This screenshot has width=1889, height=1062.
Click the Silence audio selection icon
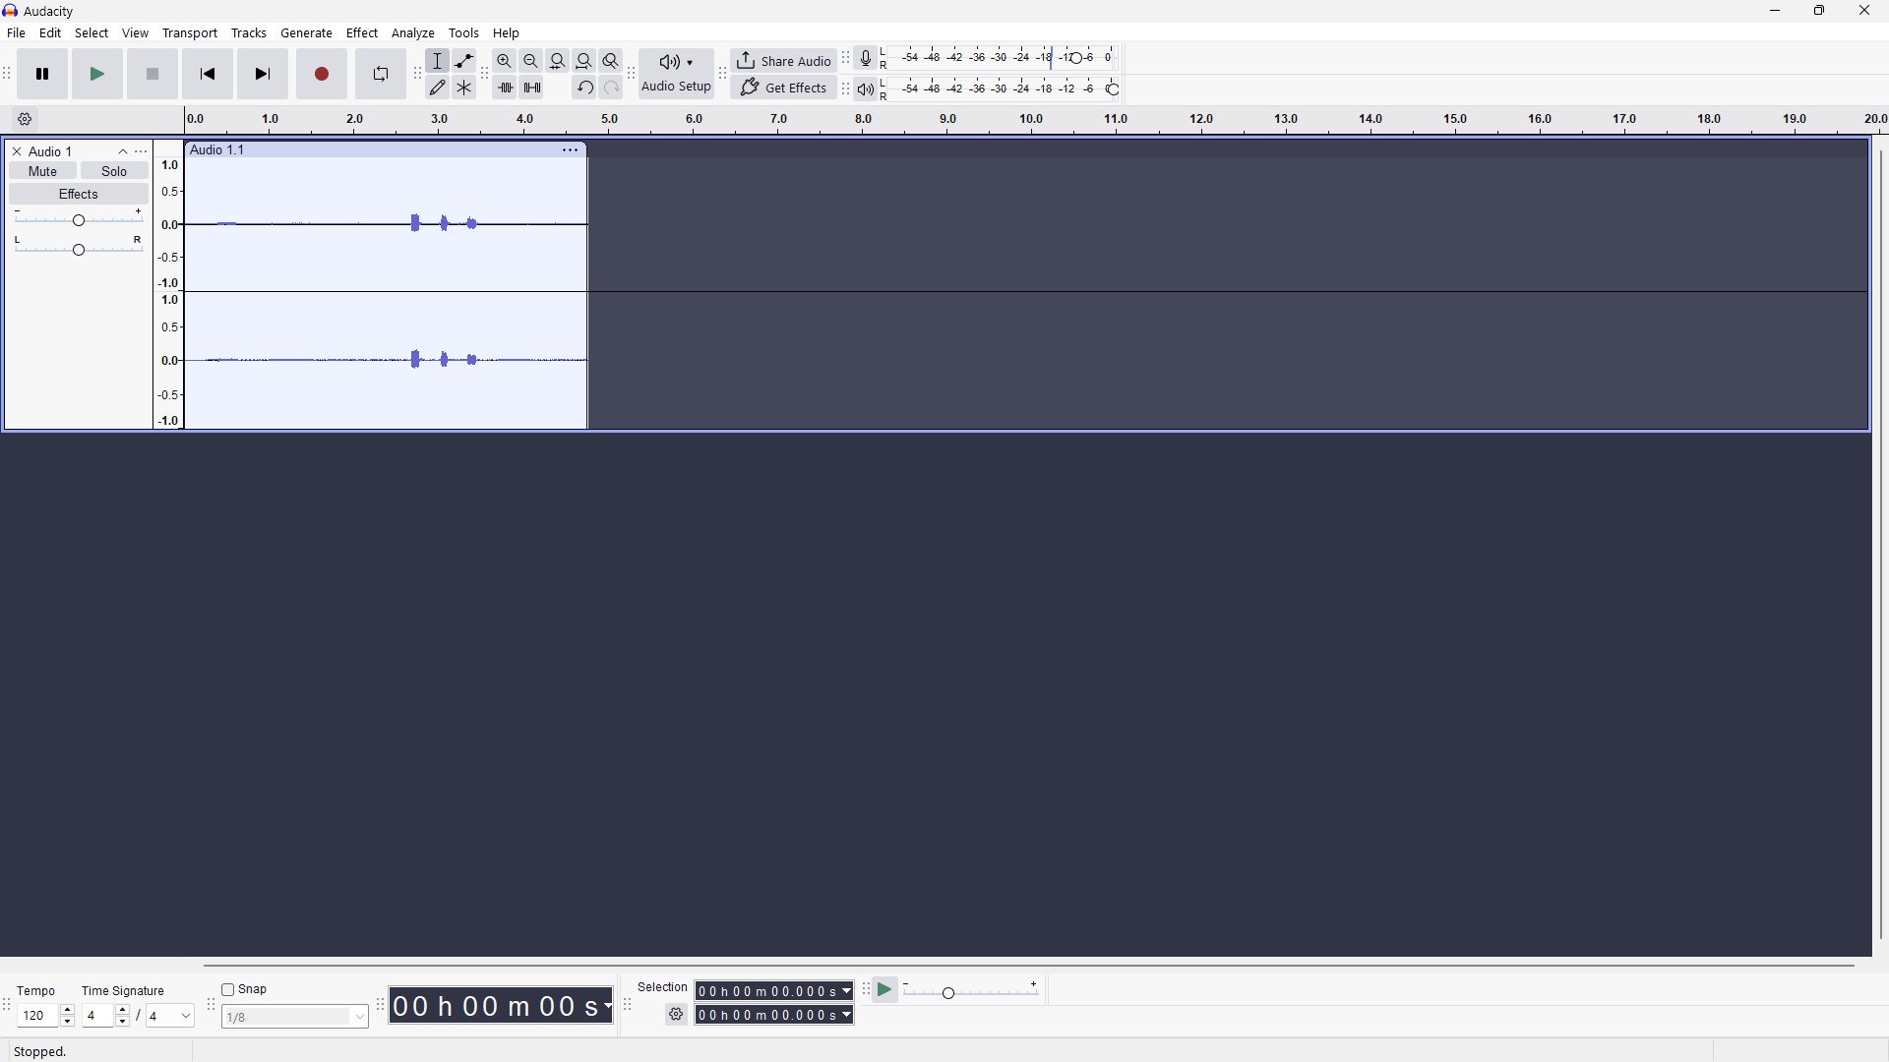click(x=532, y=88)
